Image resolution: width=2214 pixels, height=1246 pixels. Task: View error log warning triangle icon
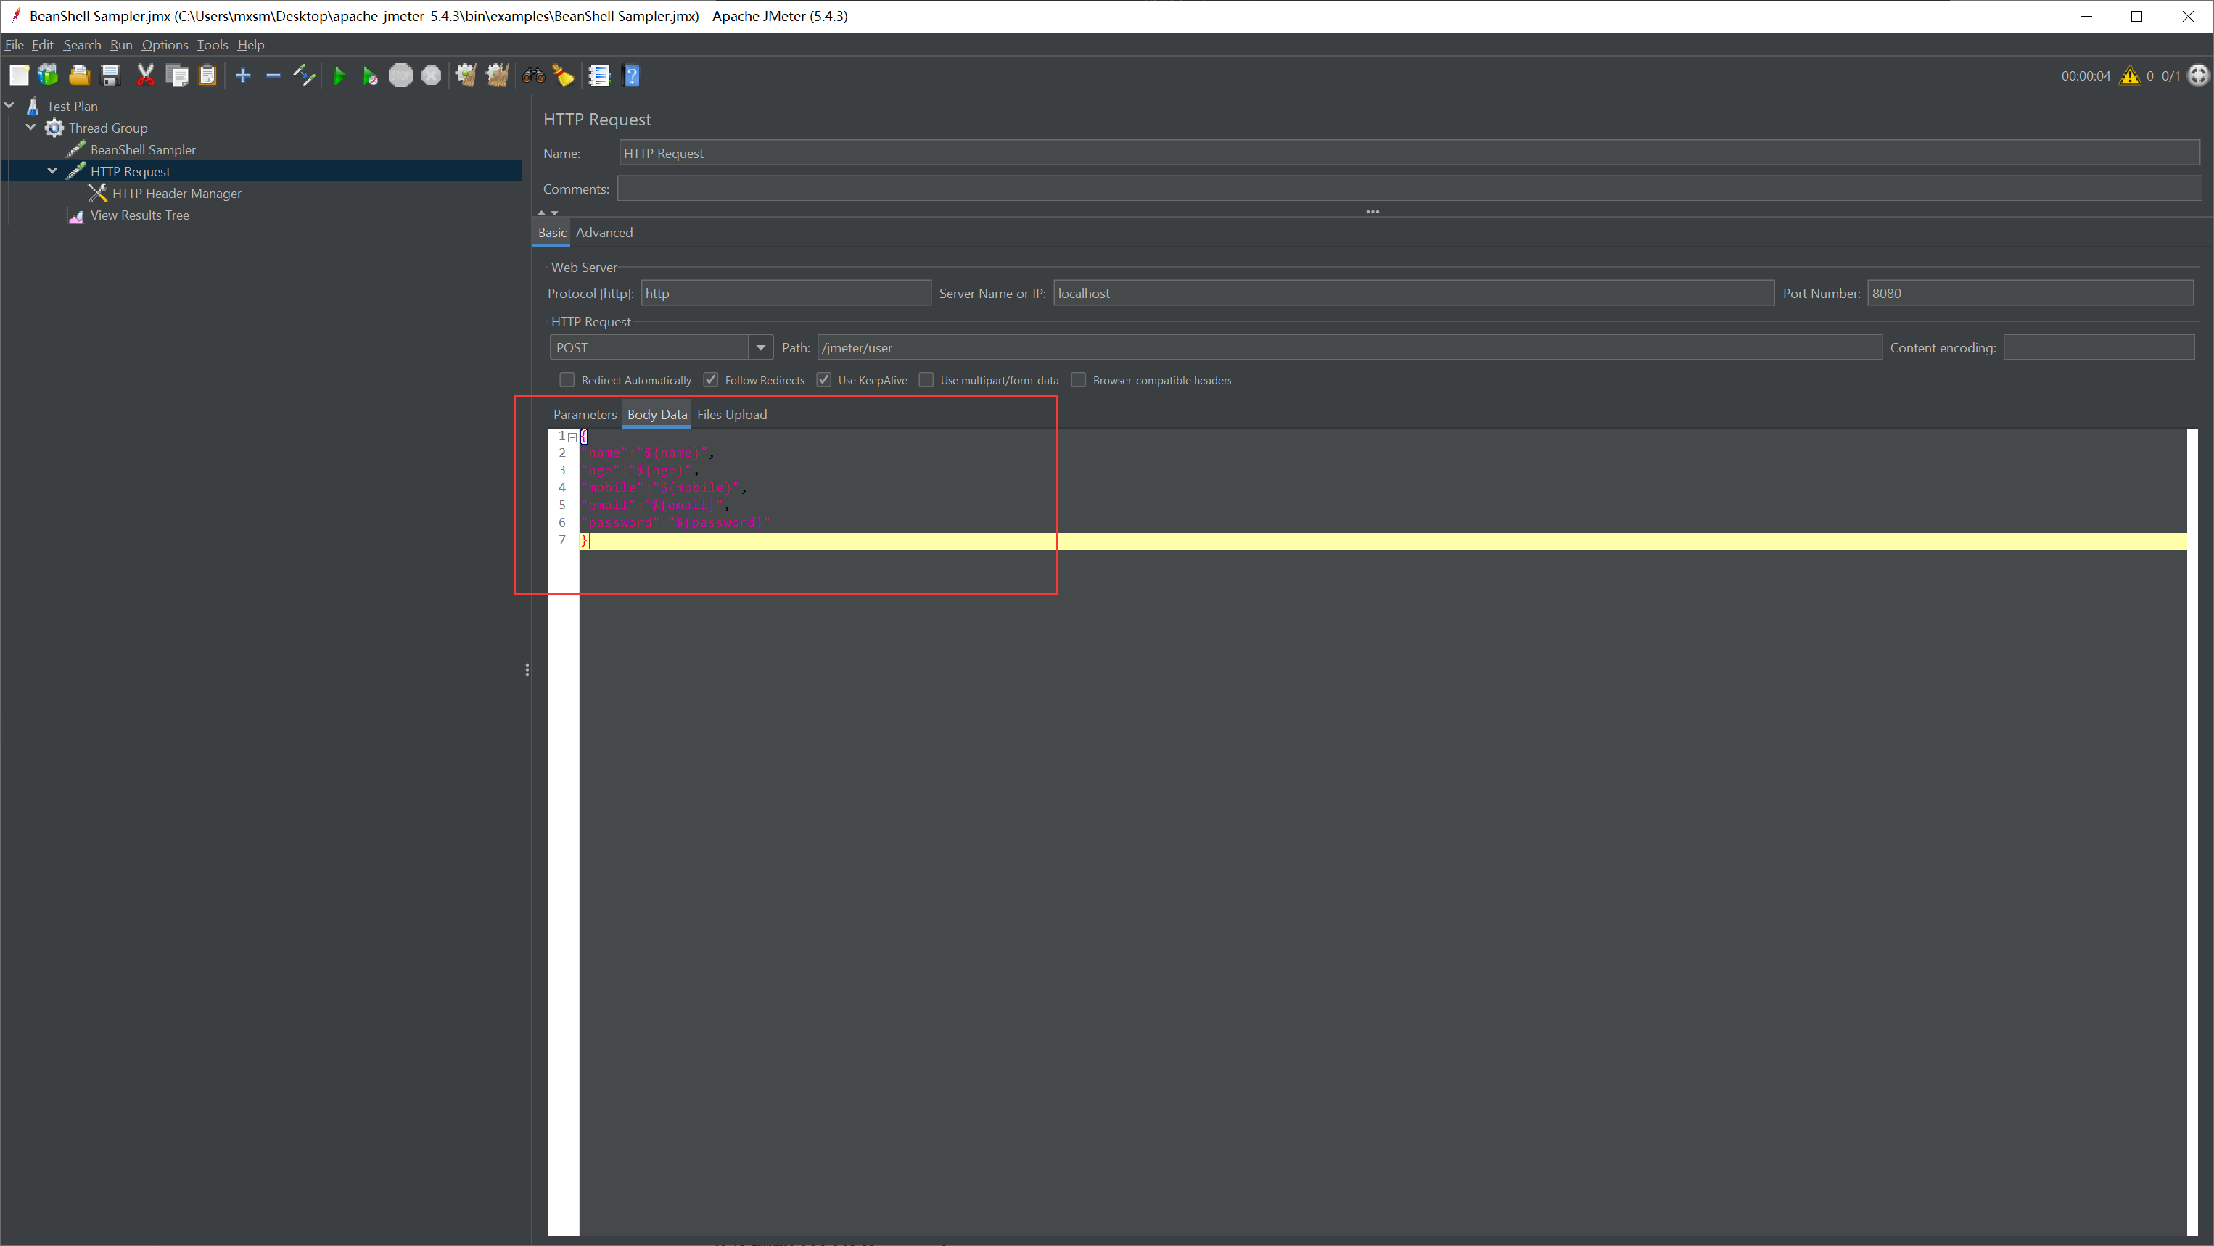[2129, 75]
